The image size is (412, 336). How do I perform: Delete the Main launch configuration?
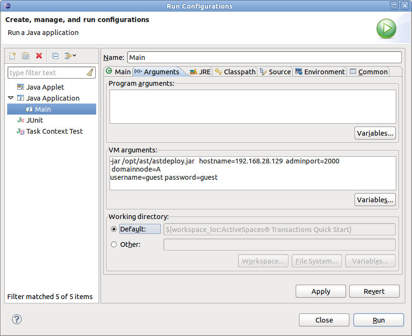pos(38,56)
